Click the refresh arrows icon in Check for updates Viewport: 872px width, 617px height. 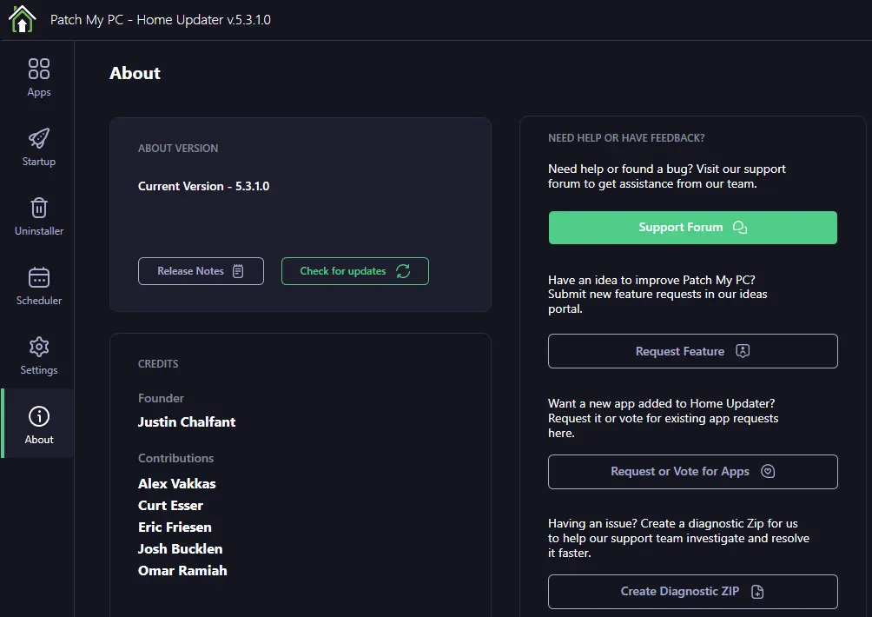pyautogui.click(x=403, y=271)
